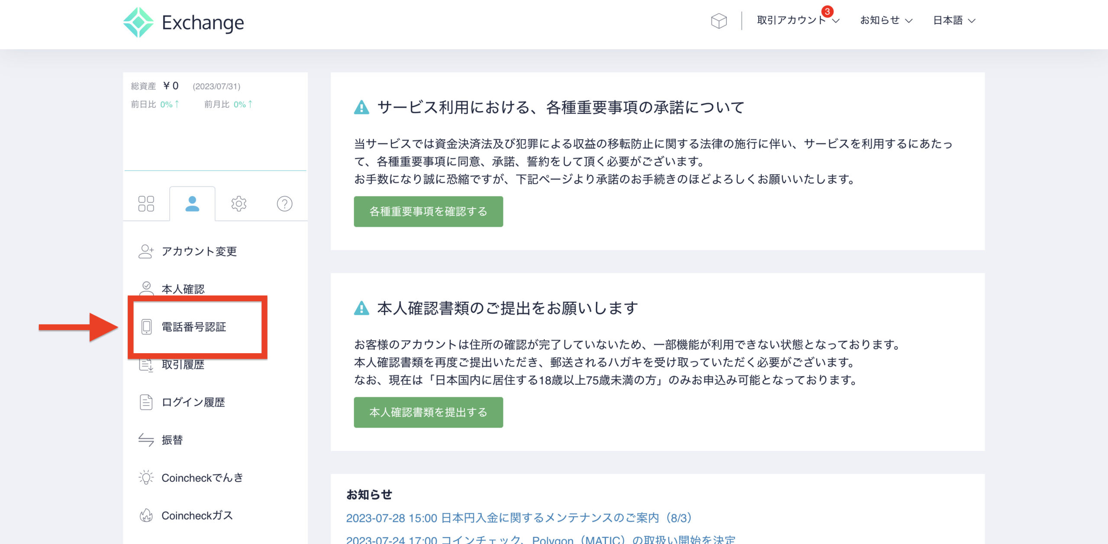Open the help question mark tab

coord(284,203)
